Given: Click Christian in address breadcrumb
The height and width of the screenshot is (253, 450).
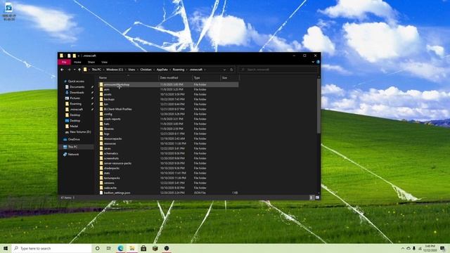Looking at the screenshot, I should coord(146,70).
